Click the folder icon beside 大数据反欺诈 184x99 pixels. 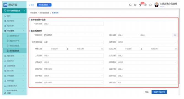coord(5,86)
